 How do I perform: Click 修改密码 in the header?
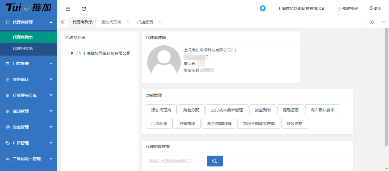348,8
